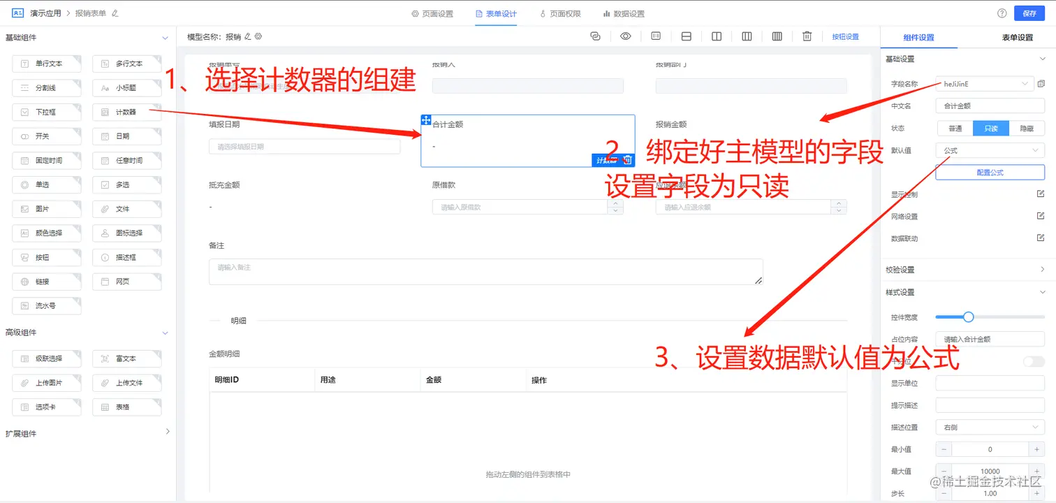Pick the 图片 image component
This screenshot has height=503, width=1056.
[x=46, y=209]
